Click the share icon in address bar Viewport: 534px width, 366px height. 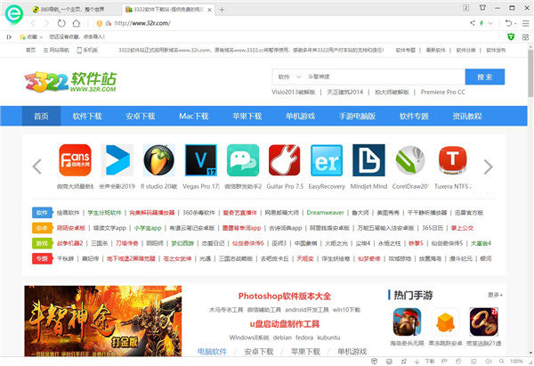tap(473, 23)
